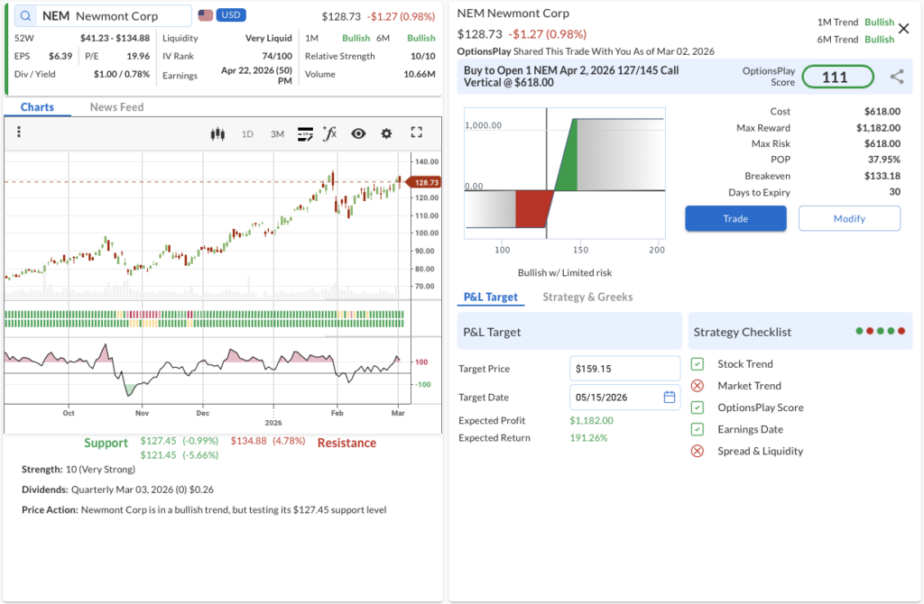The height and width of the screenshot is (604, 924).
Task: Open the drawing tools icon
Action: pyautogui.click(x=304, y=133)
